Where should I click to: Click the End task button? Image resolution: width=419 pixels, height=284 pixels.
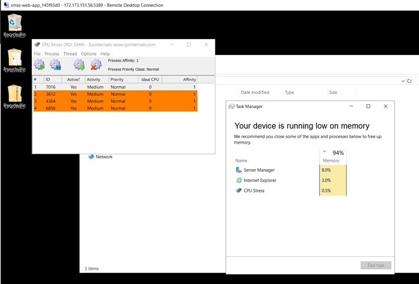(376, 265)
